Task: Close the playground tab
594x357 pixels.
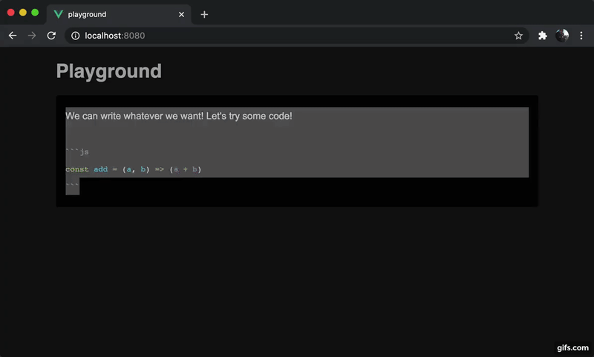Action: pos(181,14)
